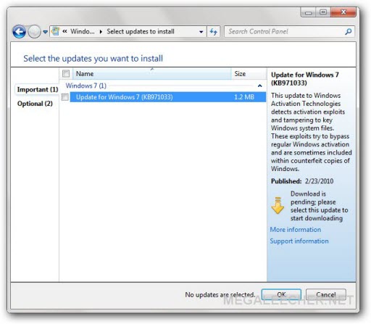
Task: Open the More information link
Action: pos(296,230)
